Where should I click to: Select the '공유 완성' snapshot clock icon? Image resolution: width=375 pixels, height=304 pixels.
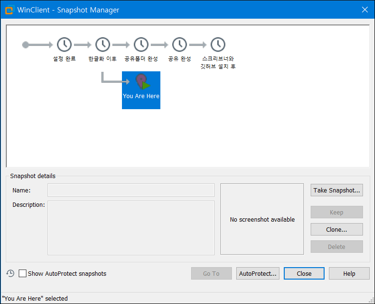(180, 45)
